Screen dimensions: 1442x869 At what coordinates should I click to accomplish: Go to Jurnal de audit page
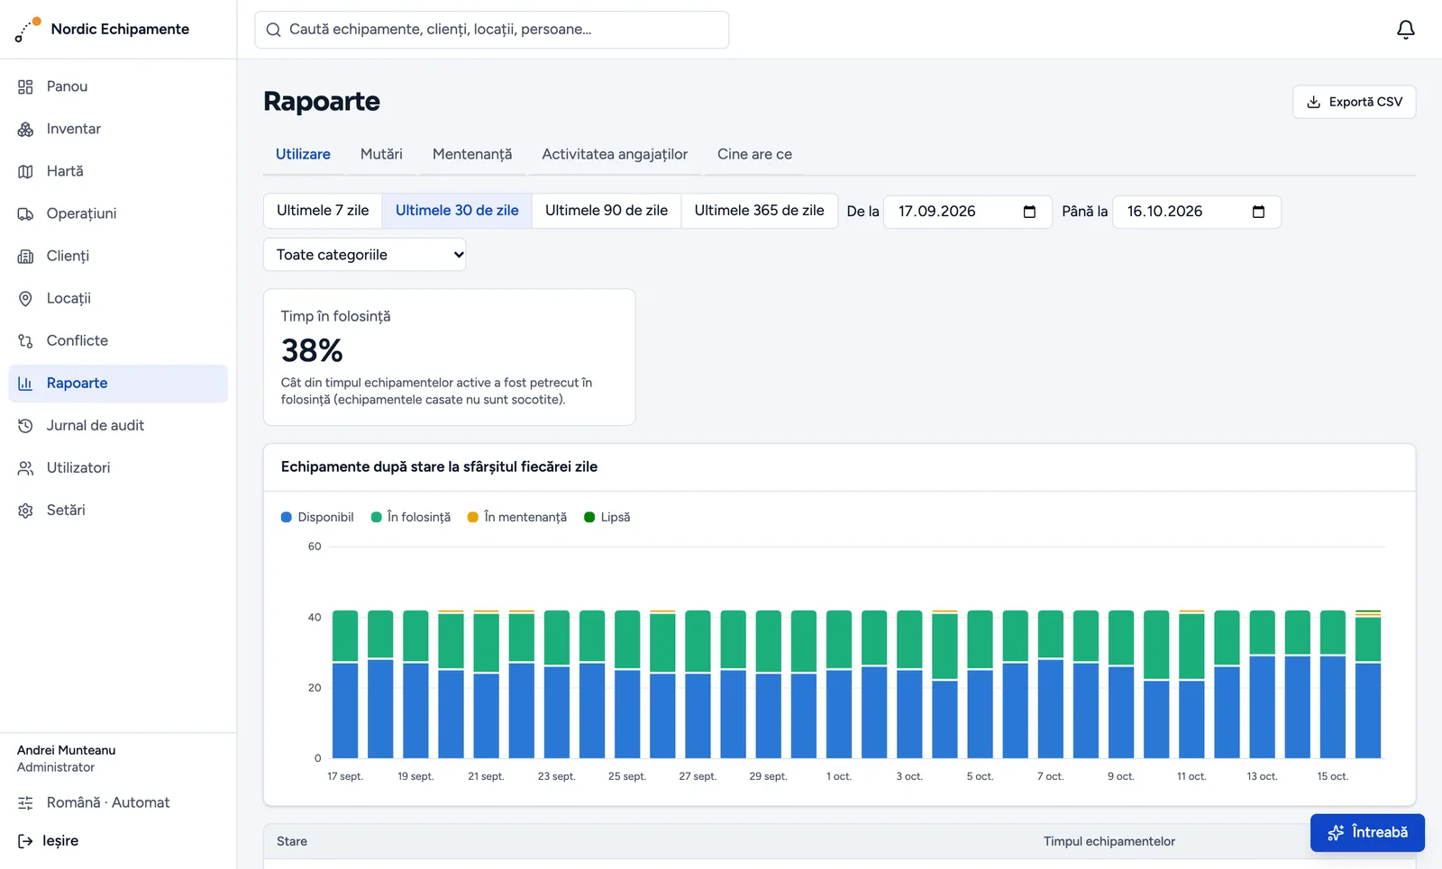click(x=118, y=425)
